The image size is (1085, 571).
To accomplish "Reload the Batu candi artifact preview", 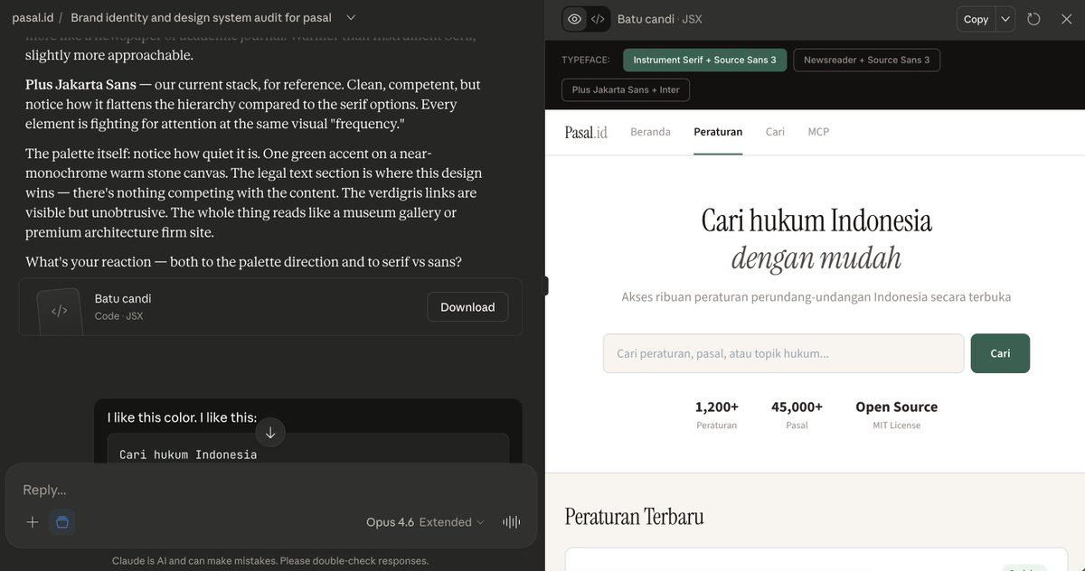I will click(1034, 19).
